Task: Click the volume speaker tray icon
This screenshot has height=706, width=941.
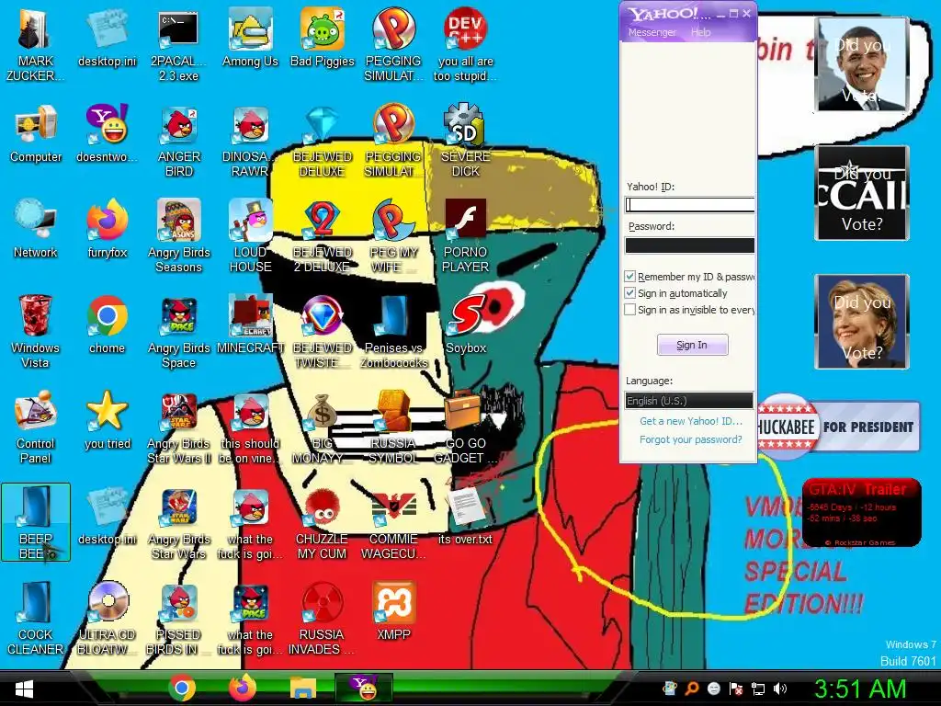Action: coord(781,689)
